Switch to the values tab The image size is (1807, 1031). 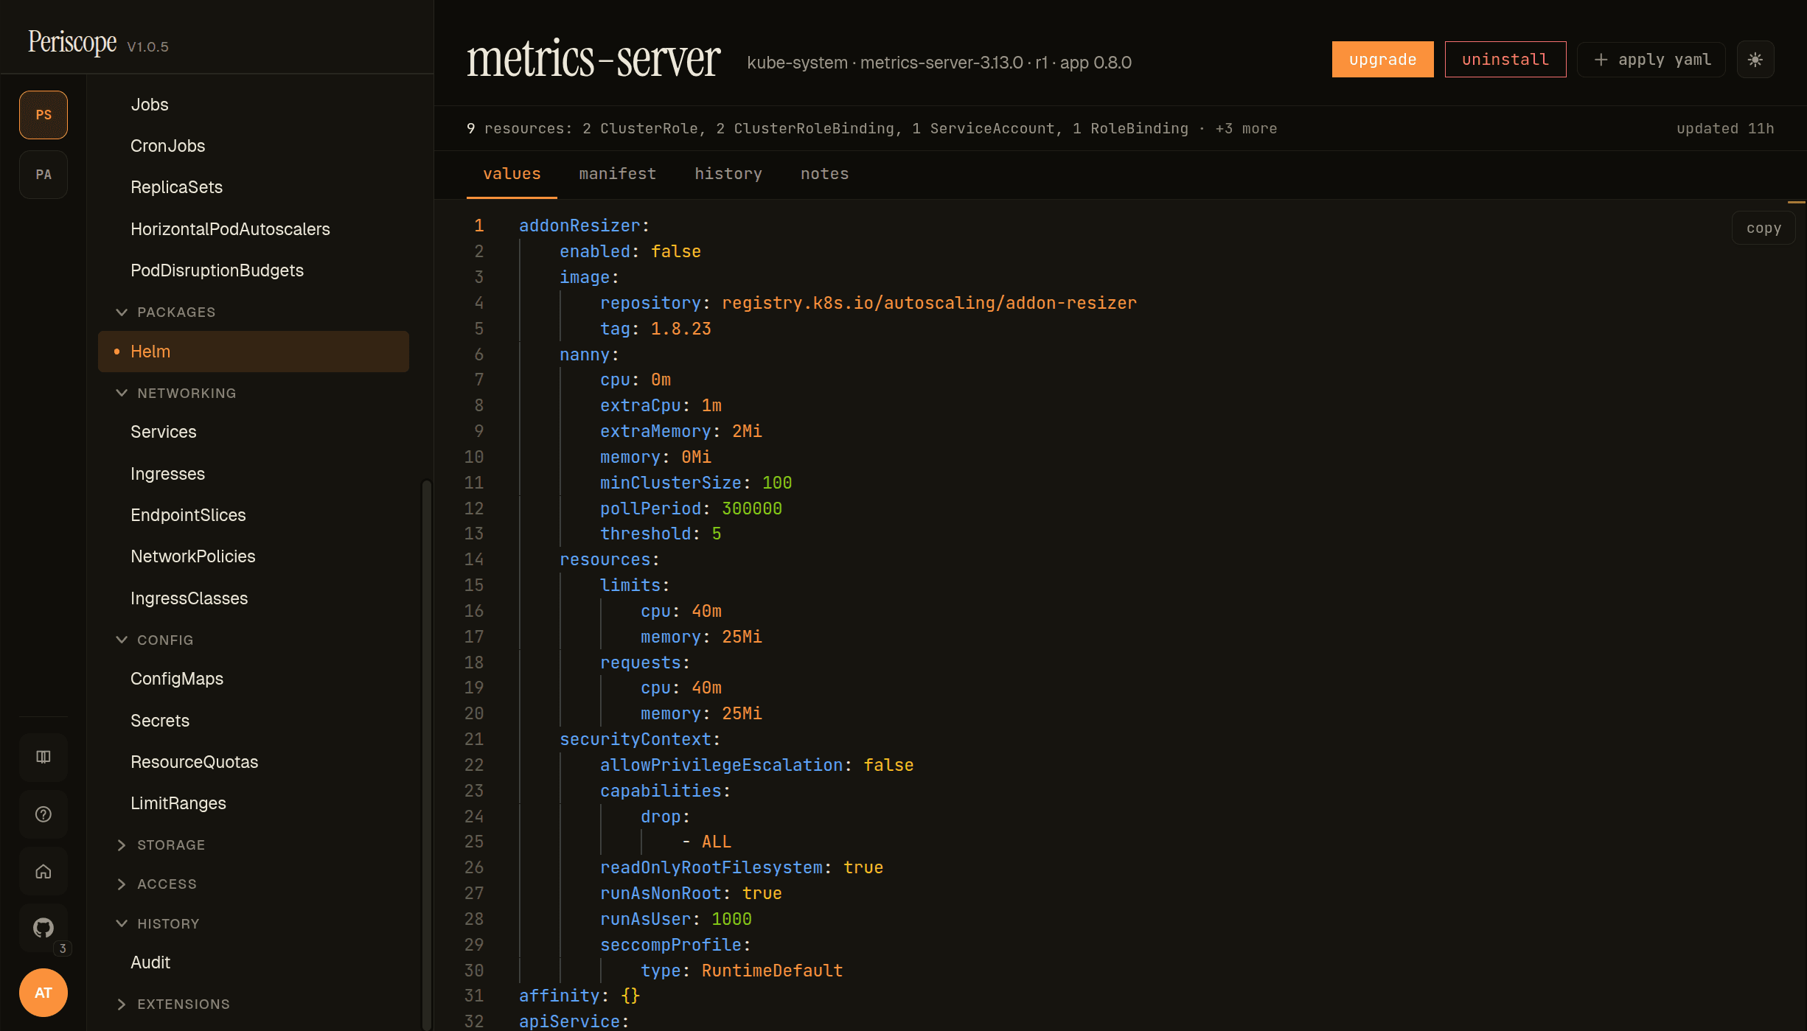point(512,174)
